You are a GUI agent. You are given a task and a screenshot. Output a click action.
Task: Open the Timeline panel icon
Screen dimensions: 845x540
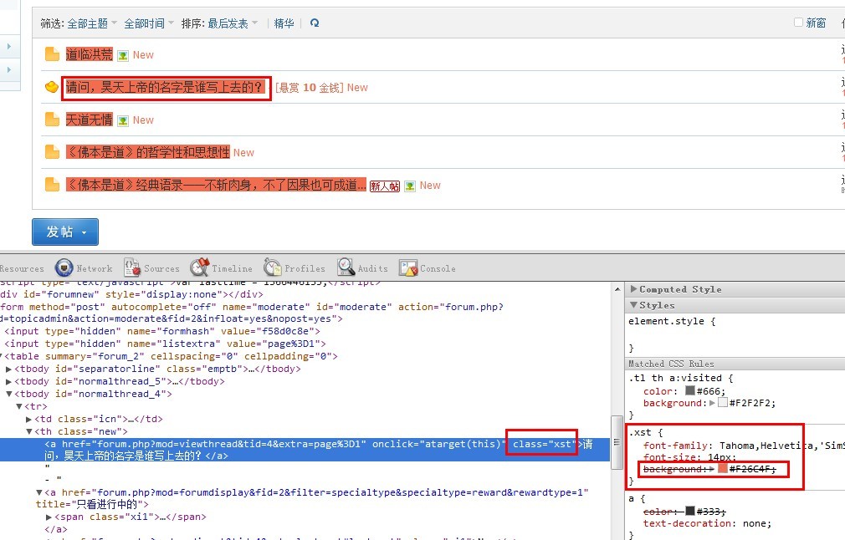(x=199, y=267)
